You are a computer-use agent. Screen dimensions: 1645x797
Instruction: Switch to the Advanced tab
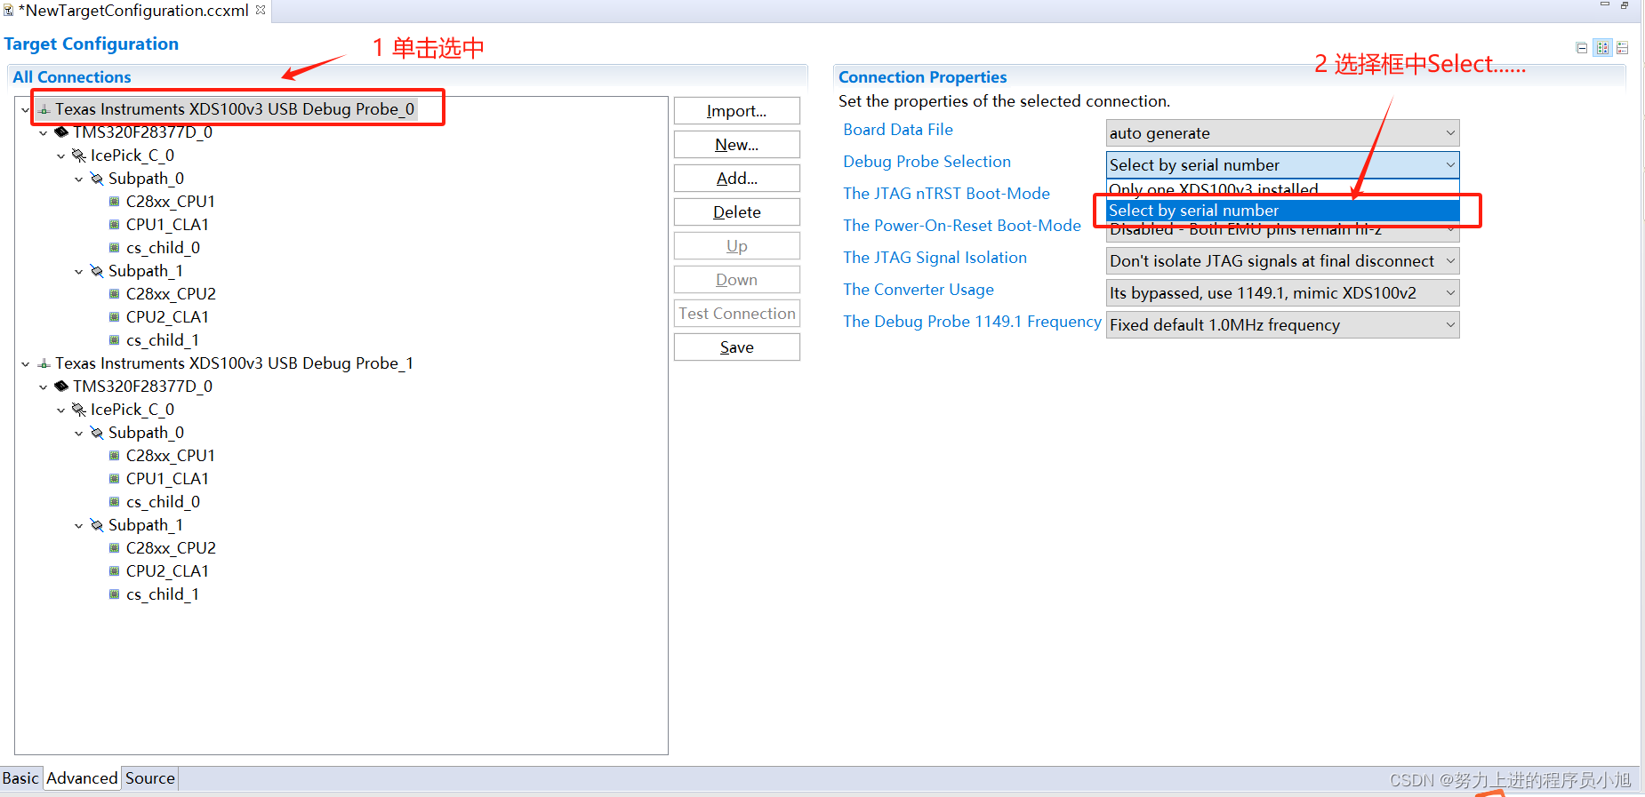click(82, 778)
